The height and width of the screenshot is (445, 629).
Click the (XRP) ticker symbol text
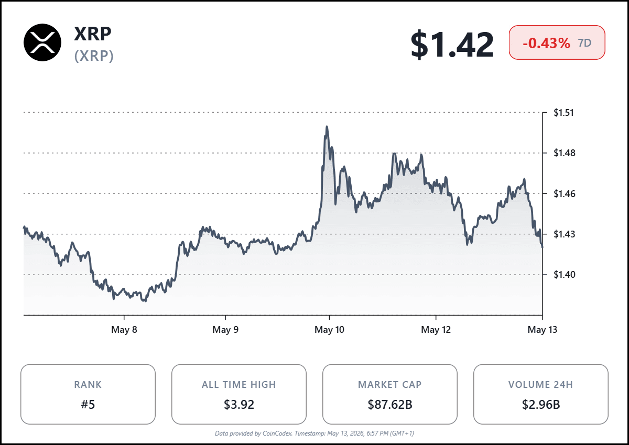tap(94, 56)
